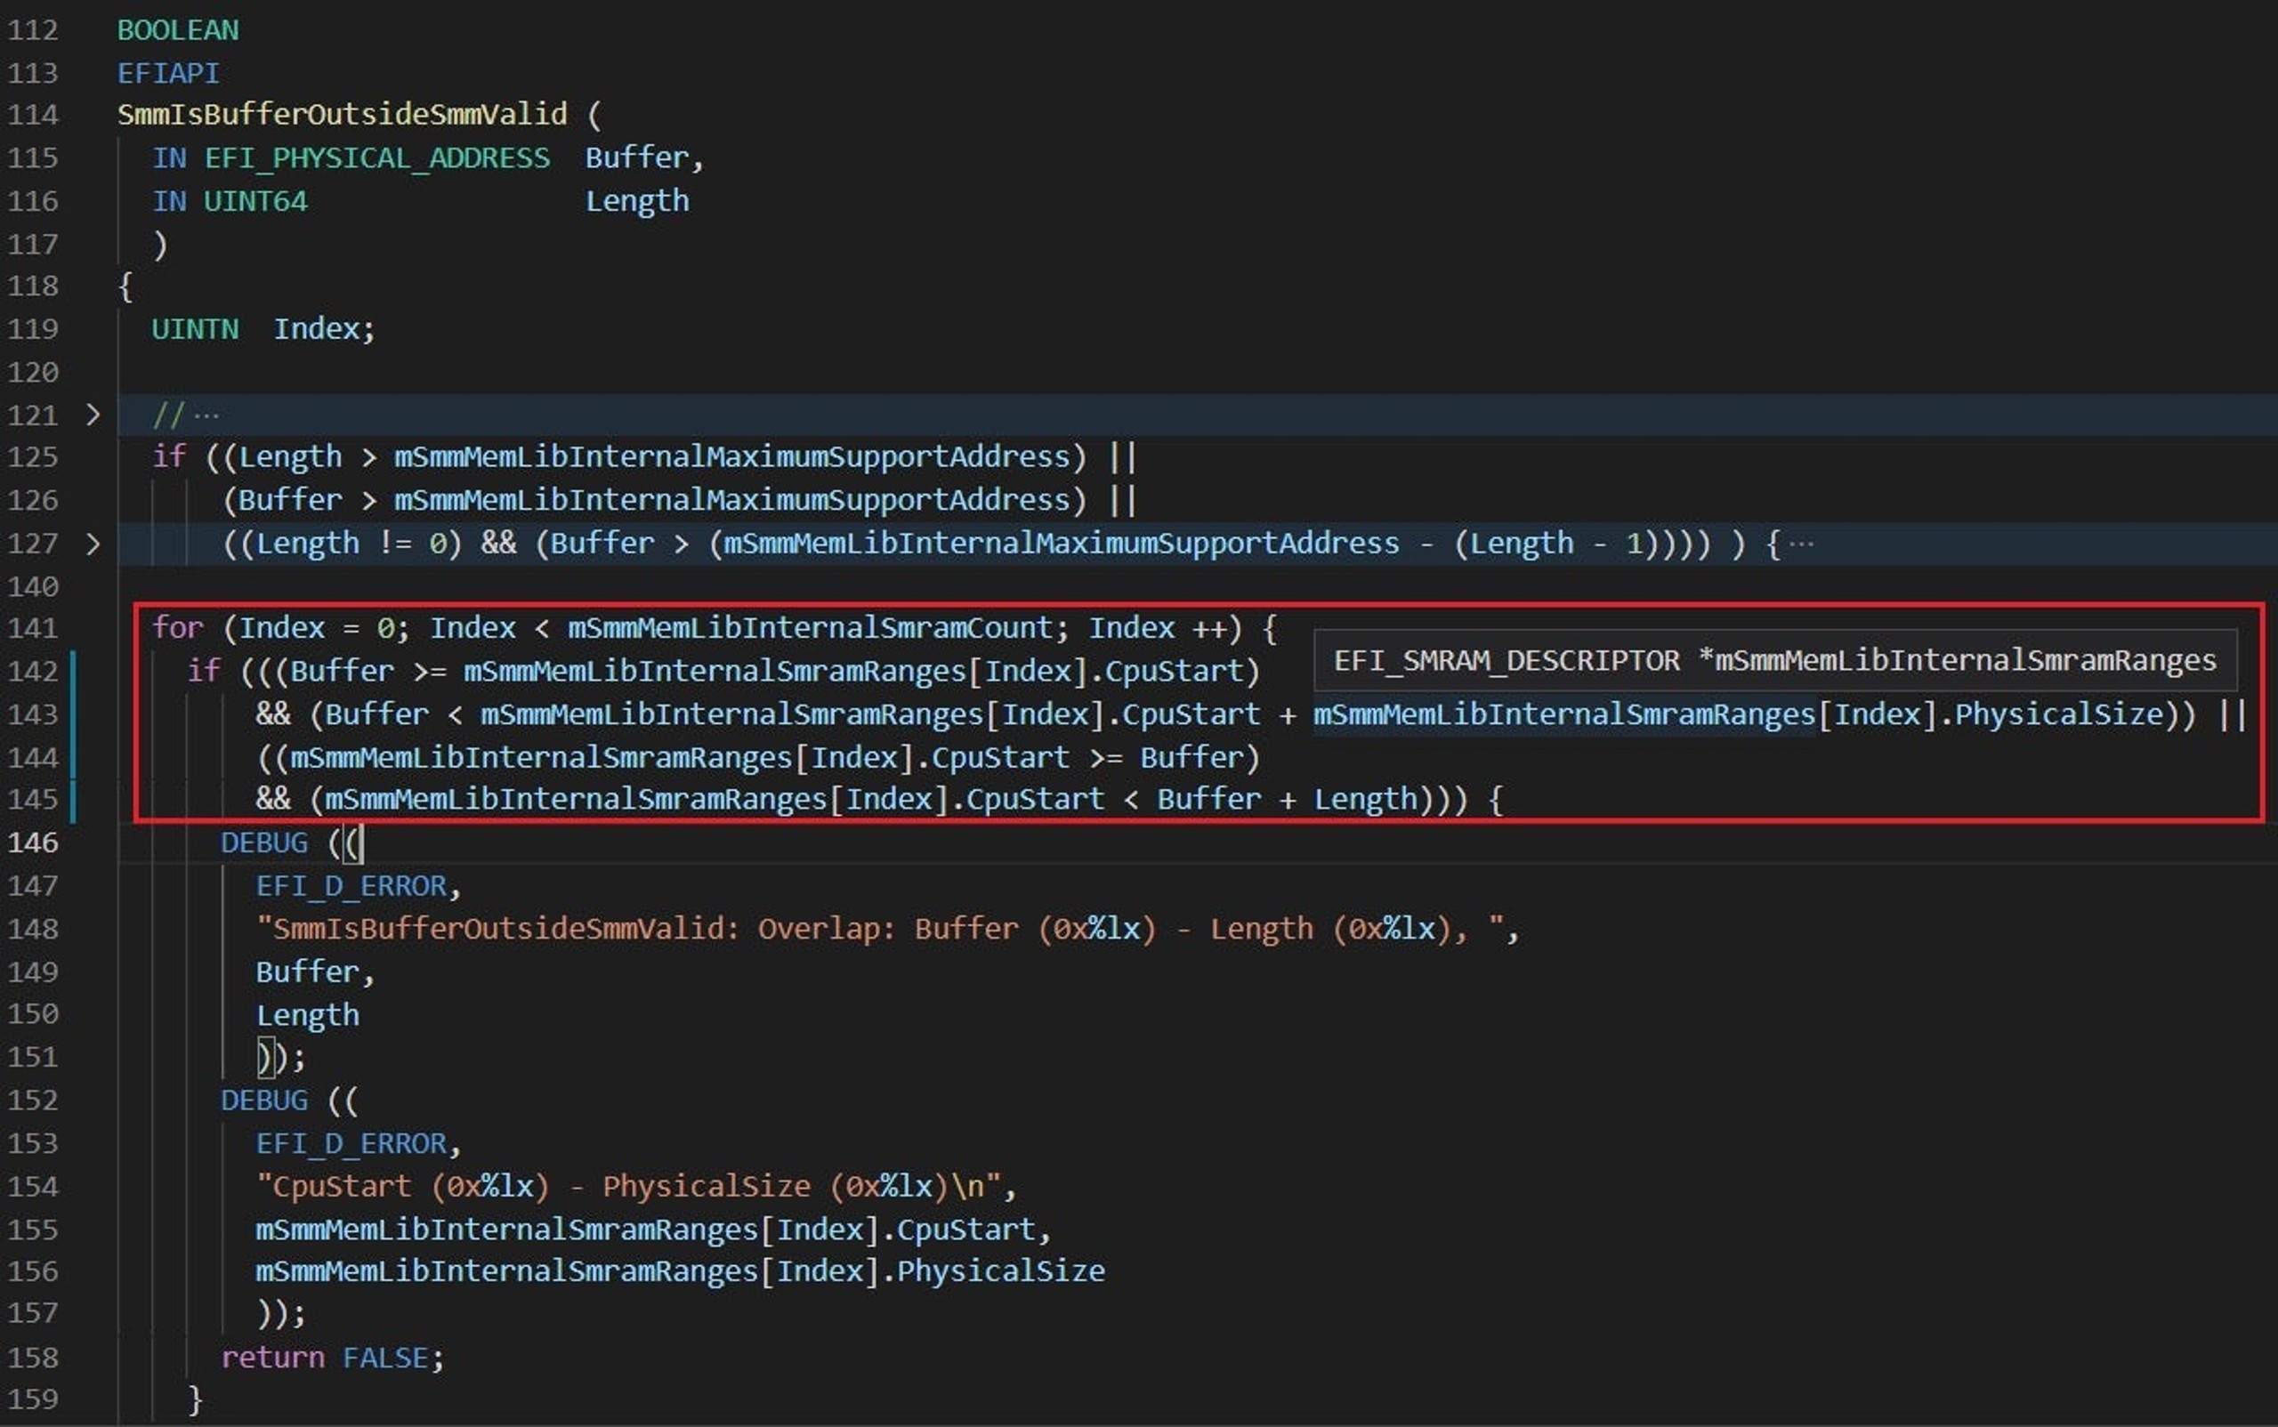This screenshot has height=1427, width=2278.
Task: Click the trailing ellipsis on line 127
Action: pos(1801,544)
